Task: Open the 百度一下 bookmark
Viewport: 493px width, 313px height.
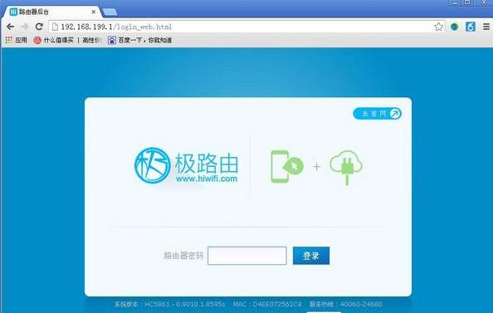Action: tap(139, 40)
